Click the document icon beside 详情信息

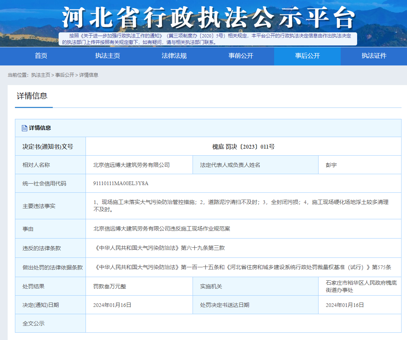[24, 128]
